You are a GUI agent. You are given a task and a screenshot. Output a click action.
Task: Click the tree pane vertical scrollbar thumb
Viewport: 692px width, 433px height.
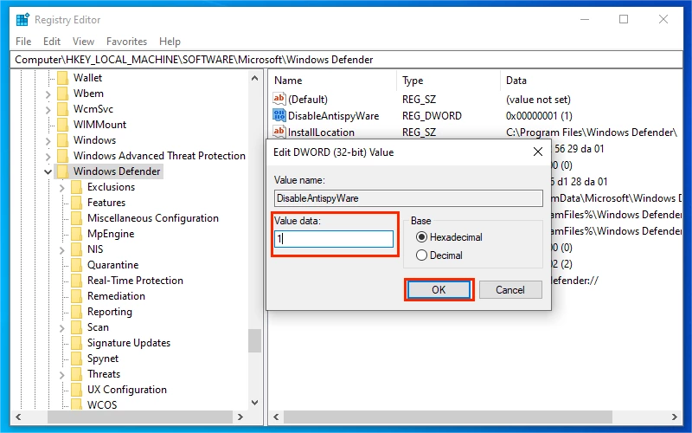(x=254, y=341)
